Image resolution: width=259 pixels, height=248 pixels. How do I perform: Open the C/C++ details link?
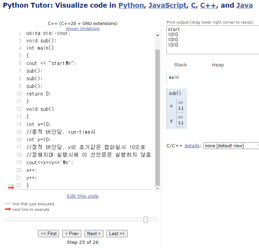point(192,146)
